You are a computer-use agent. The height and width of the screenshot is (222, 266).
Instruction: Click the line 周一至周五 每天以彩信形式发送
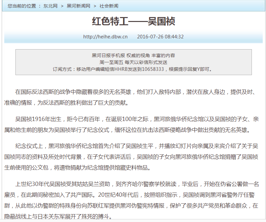coord(133,62)
